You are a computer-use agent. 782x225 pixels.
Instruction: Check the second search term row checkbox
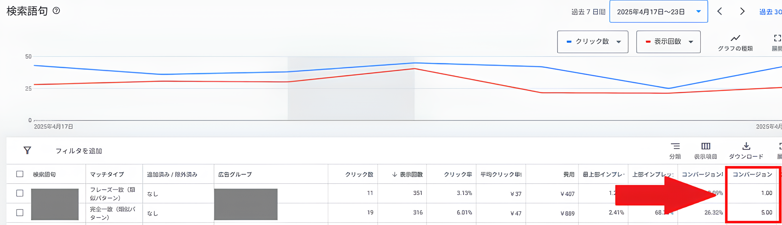tap(20, 213)
